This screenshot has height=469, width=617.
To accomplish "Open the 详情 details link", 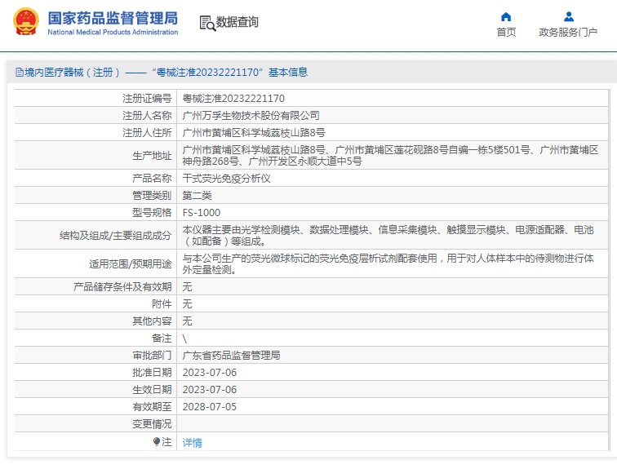I will (192, 443).
